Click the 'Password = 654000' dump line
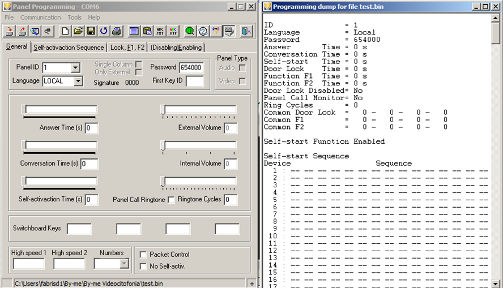Viewport: 503px width, 288px height. 322,40
